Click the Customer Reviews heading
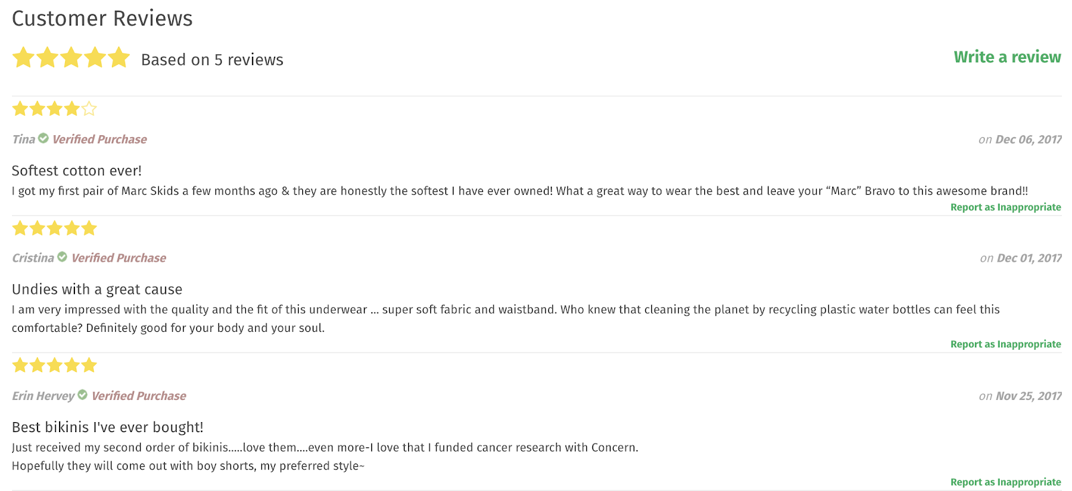1072x491 pixels. pos(102,19)
